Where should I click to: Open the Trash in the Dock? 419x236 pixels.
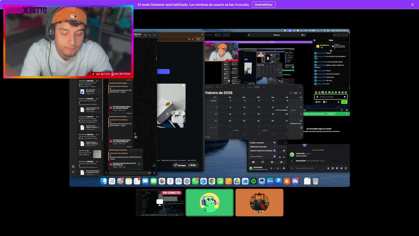click(x=316, y=181)
